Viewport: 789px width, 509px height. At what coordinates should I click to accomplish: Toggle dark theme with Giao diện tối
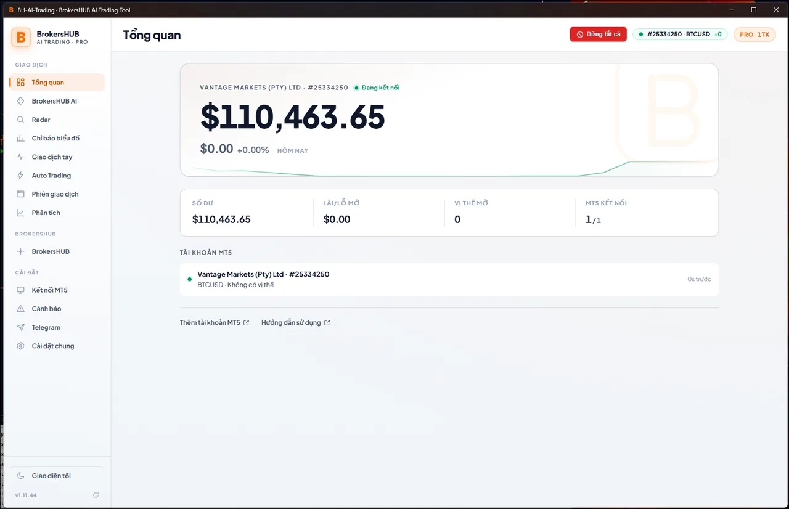coord(57,476)
